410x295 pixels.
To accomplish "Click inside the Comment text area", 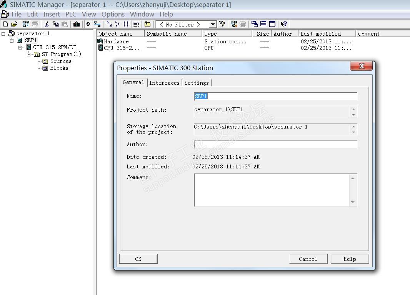I will [x=272, y=190].
